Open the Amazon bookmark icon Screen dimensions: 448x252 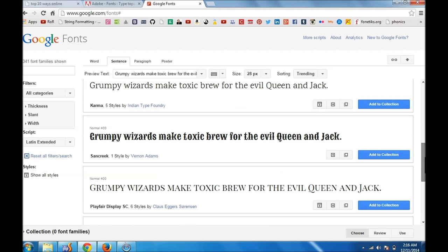click(197, 22)
